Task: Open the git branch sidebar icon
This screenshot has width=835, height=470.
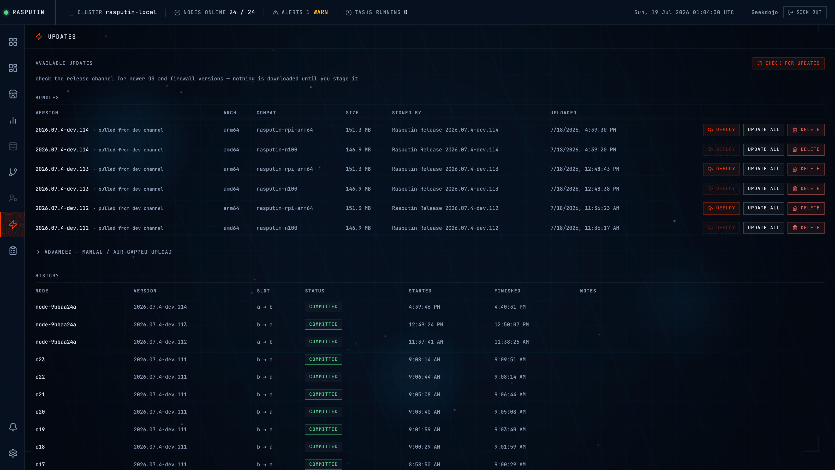Action: [13, 172]
